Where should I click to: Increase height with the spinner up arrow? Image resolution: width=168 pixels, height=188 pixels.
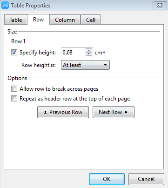pyautogui.click(x=89, y=51)
